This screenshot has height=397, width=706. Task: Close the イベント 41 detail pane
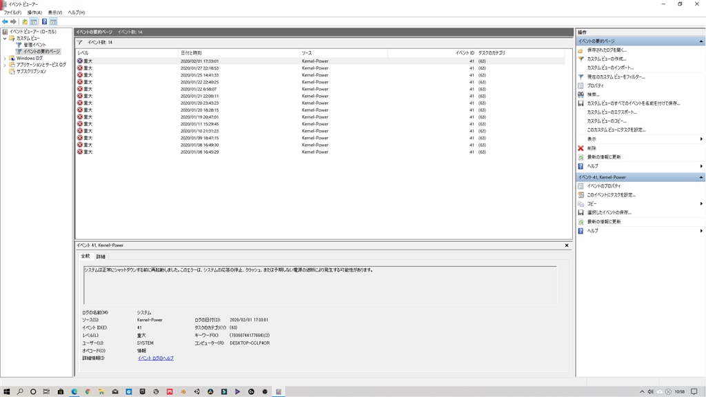567,245
